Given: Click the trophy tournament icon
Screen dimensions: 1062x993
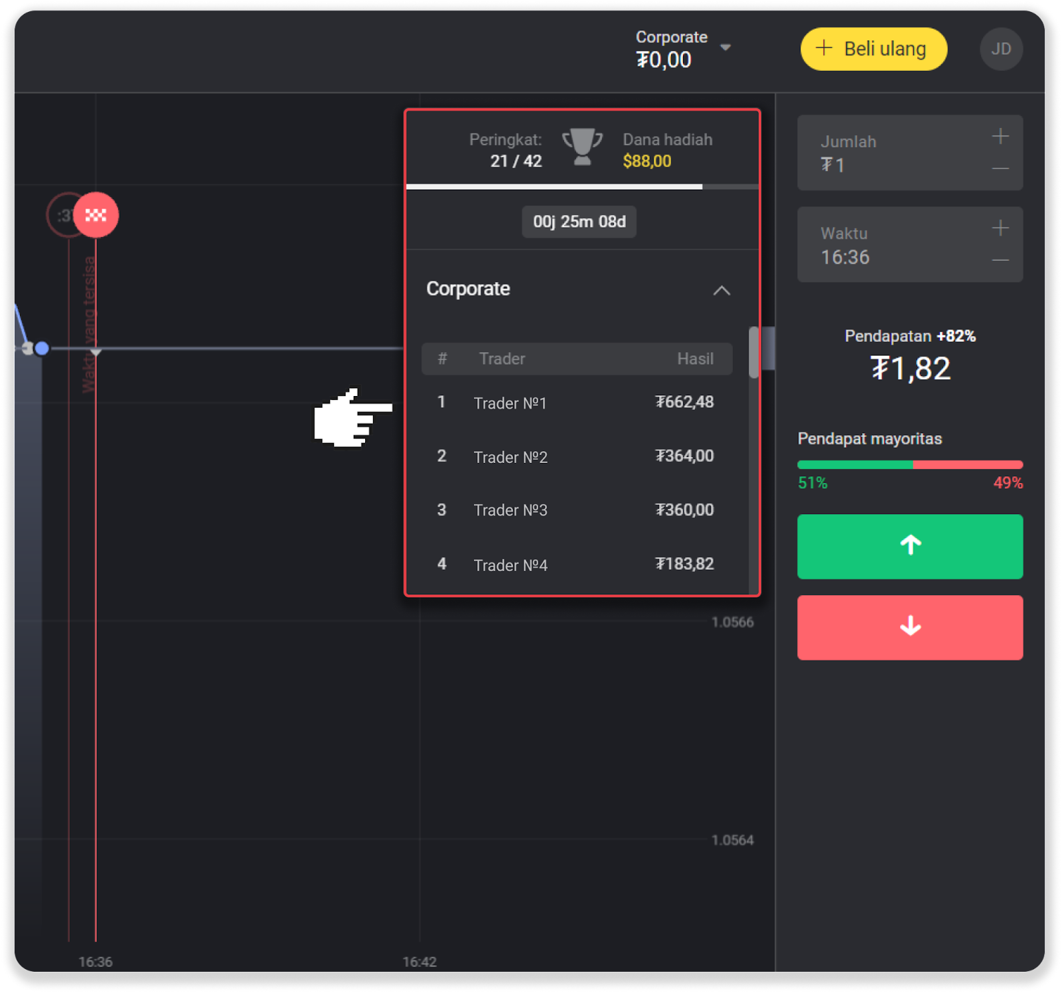Looking at the screenshot, I should (582, 147).
